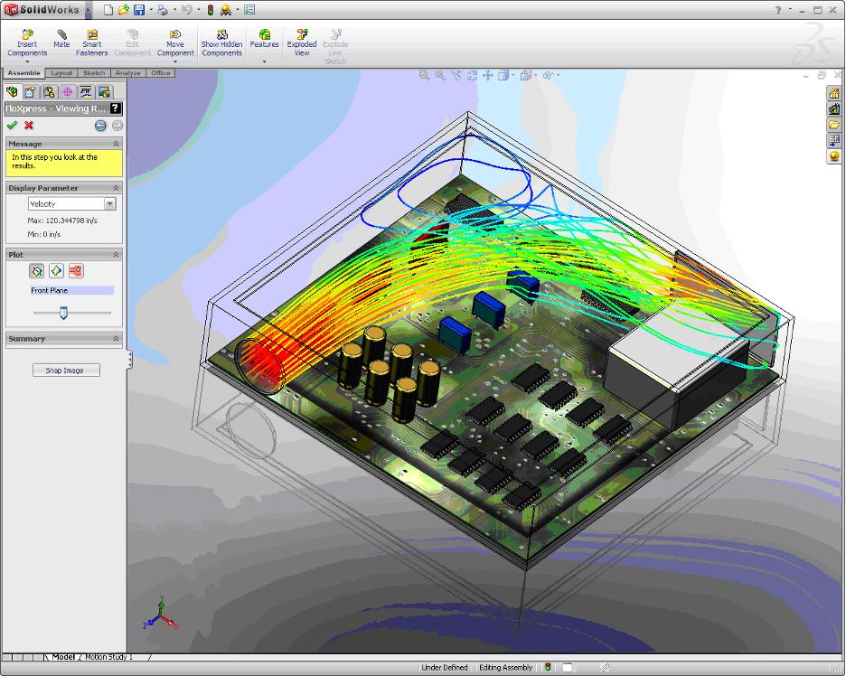Save the document with the floppy icon
Viewport: 846px width, 676px height.
(x=139, y=10)
